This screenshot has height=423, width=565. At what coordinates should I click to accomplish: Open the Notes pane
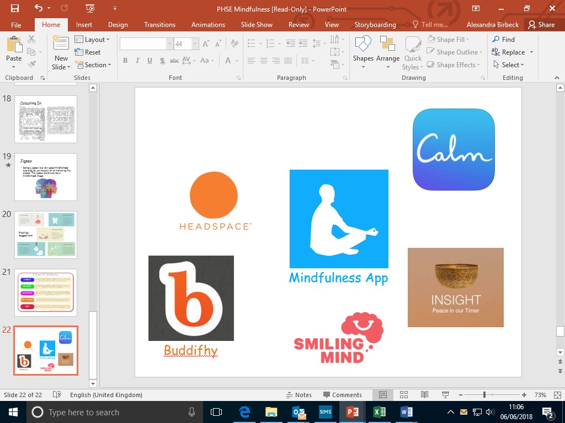pyautogui.click(x=299, y=394)
